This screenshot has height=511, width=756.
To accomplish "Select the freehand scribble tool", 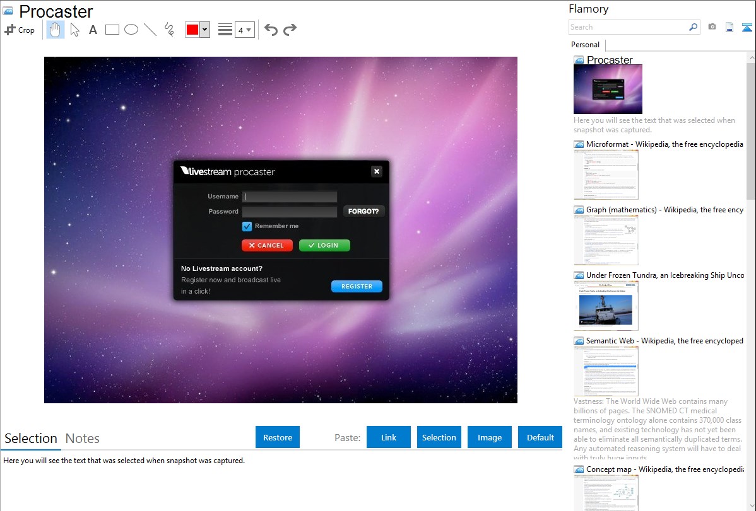I will [169, 30].
